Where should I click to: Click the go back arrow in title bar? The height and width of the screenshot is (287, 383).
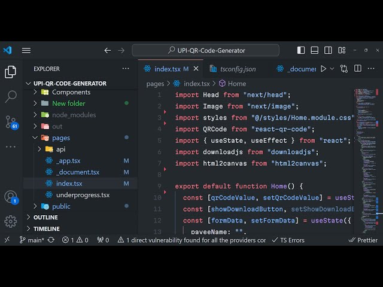pos(108,51)
